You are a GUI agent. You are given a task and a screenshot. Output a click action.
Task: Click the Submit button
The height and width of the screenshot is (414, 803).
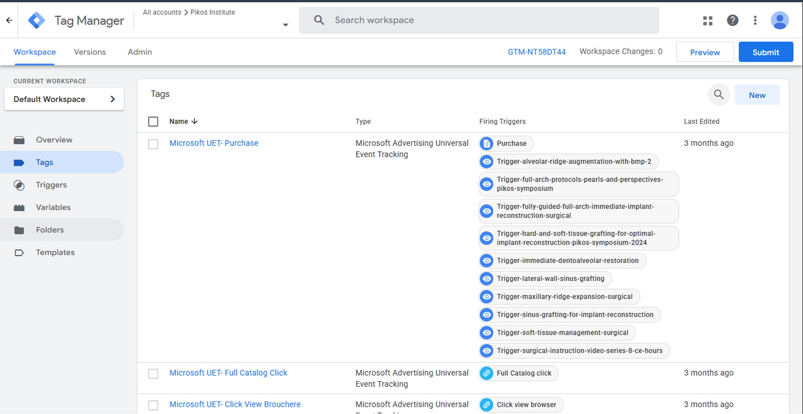pos(765,52)
